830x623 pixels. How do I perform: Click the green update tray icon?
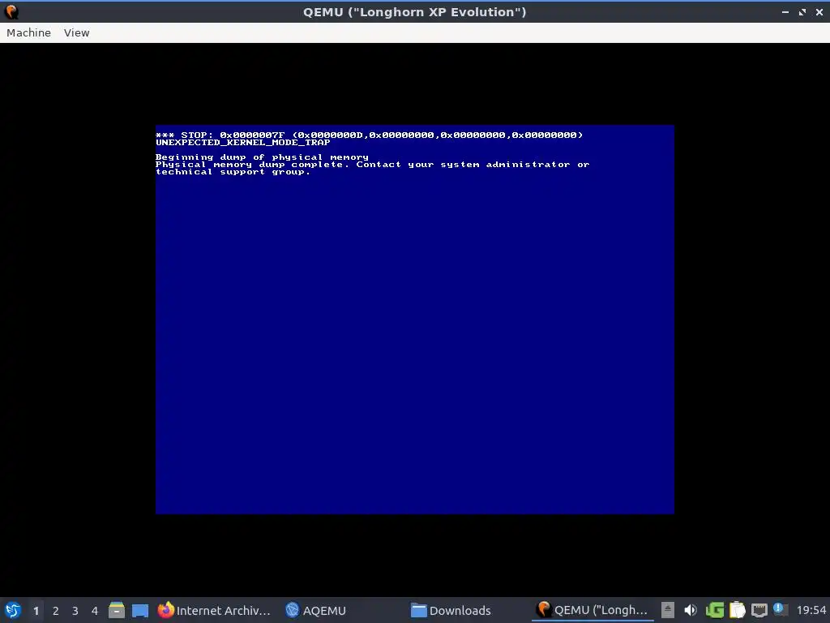coord(715,610)
